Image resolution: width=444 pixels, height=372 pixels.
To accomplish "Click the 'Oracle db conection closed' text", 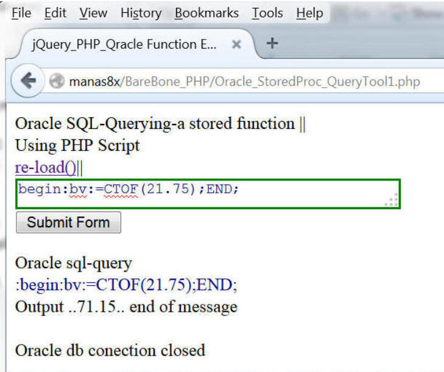I will click(x=110, y=351).
